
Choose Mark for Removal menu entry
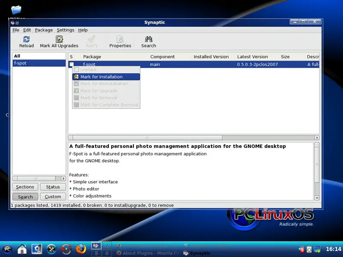coord(106,98)
